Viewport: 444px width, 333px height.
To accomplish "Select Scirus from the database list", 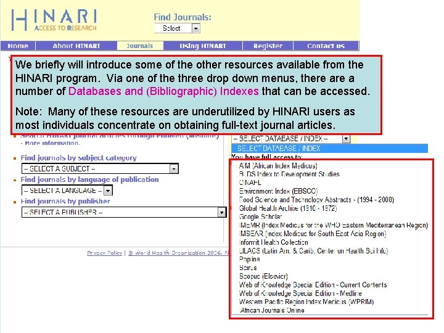I will pos(248,268).
